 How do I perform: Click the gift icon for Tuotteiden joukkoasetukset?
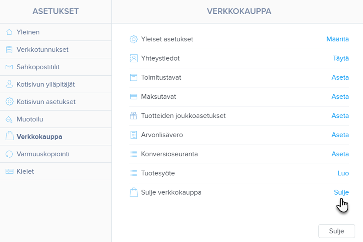point(134,116)
